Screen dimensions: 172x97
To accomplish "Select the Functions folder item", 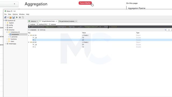I will (x=13, y=39).
